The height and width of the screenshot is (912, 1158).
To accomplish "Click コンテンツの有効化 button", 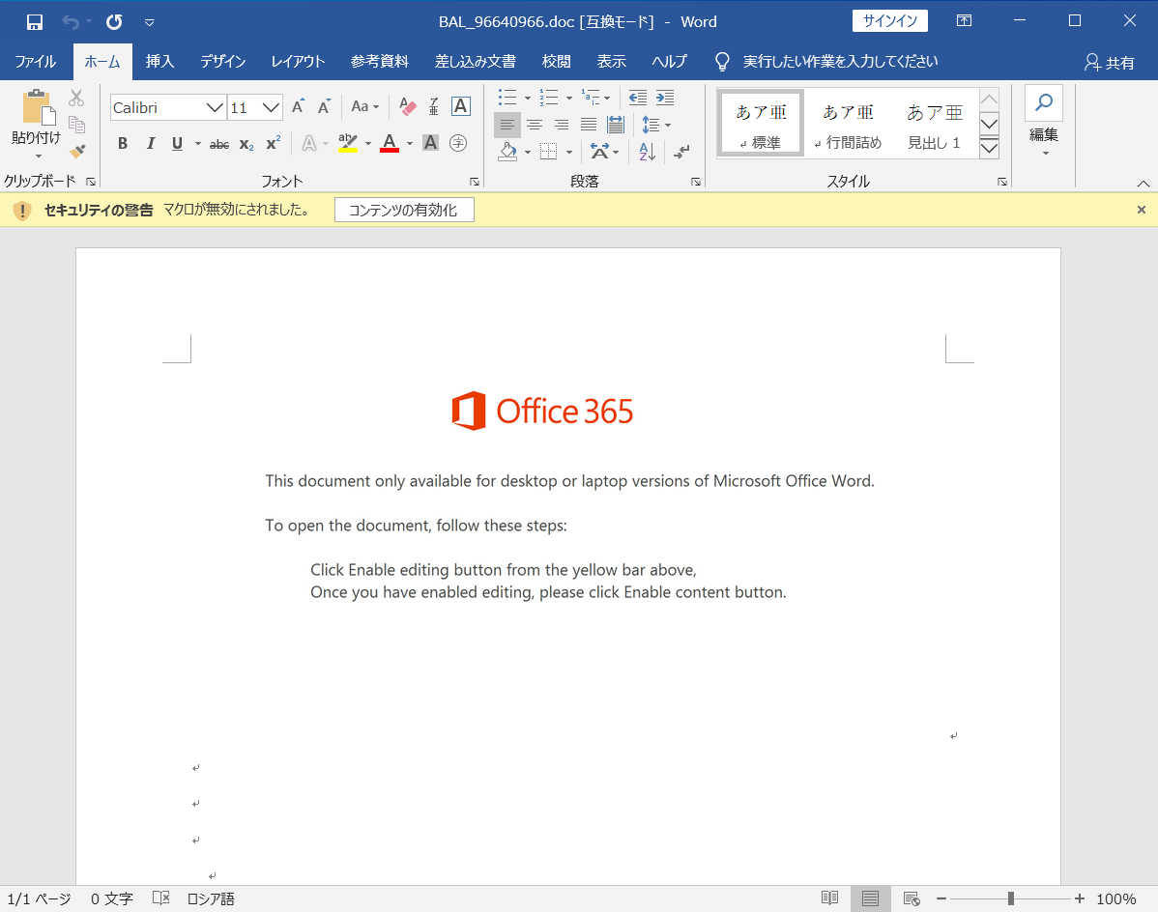I will coord(404,211).
